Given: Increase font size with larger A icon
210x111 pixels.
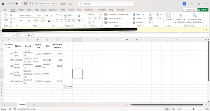Looking at the screenshot, I should point(47,16).
